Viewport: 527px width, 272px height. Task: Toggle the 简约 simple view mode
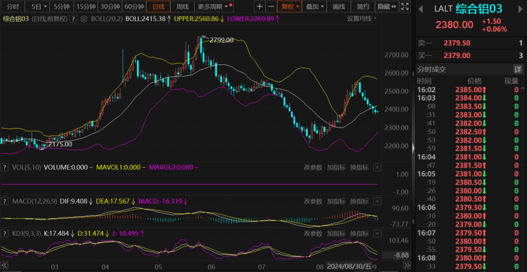pyautogui.click(x=363, y=7)
